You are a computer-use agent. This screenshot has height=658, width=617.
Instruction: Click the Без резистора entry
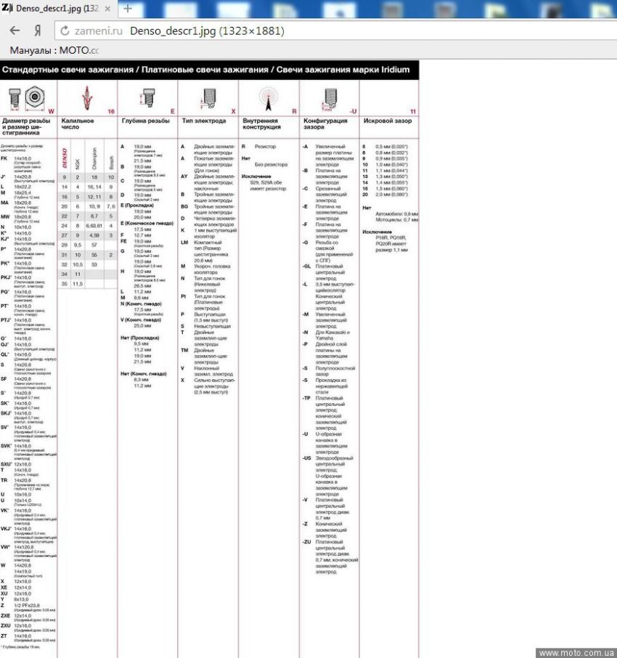tap(271, 164)
